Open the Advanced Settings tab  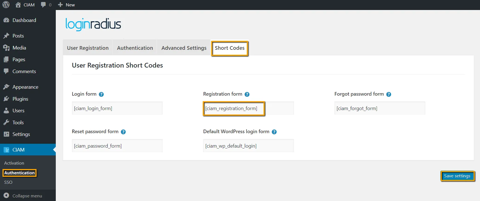(x=184, y=48)
